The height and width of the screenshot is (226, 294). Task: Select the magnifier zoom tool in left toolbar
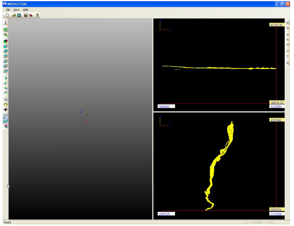[6, 100]
